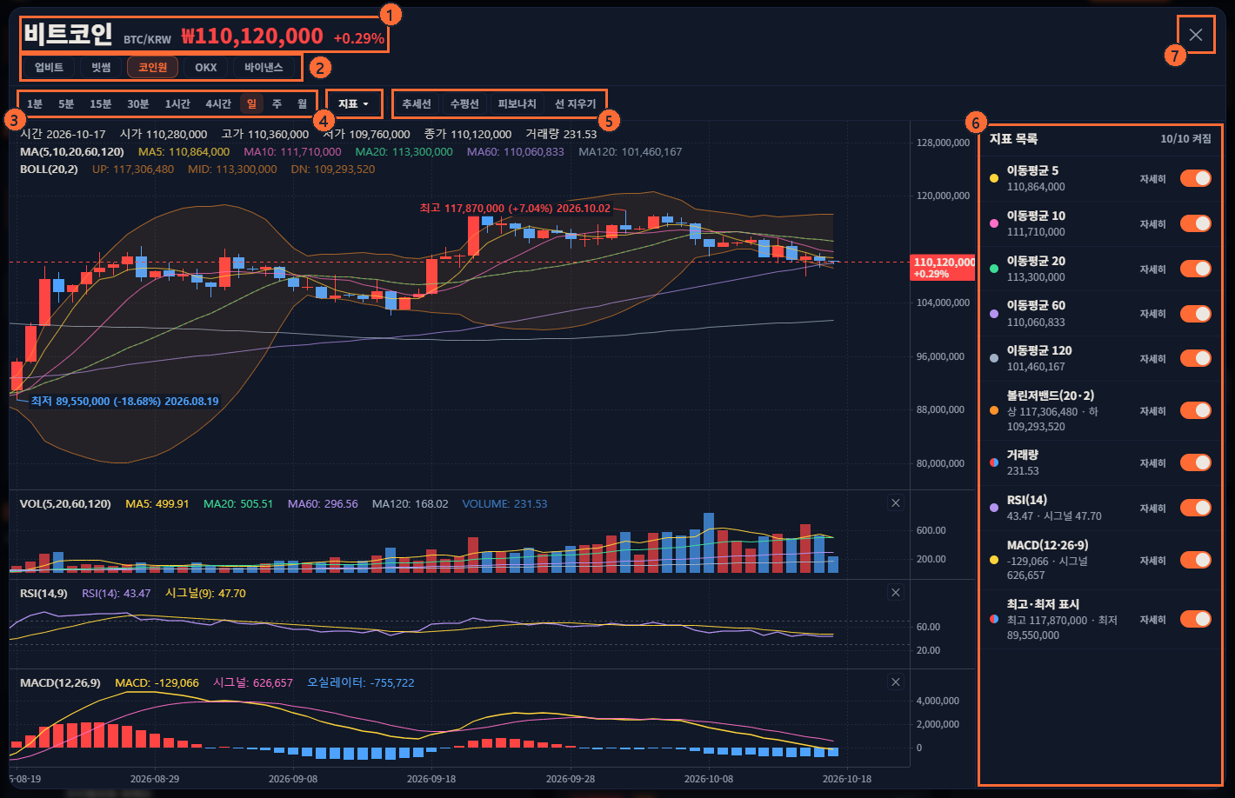
Task: Click 선 지우기 to clear lines
Action: click(x=576, y=103)
